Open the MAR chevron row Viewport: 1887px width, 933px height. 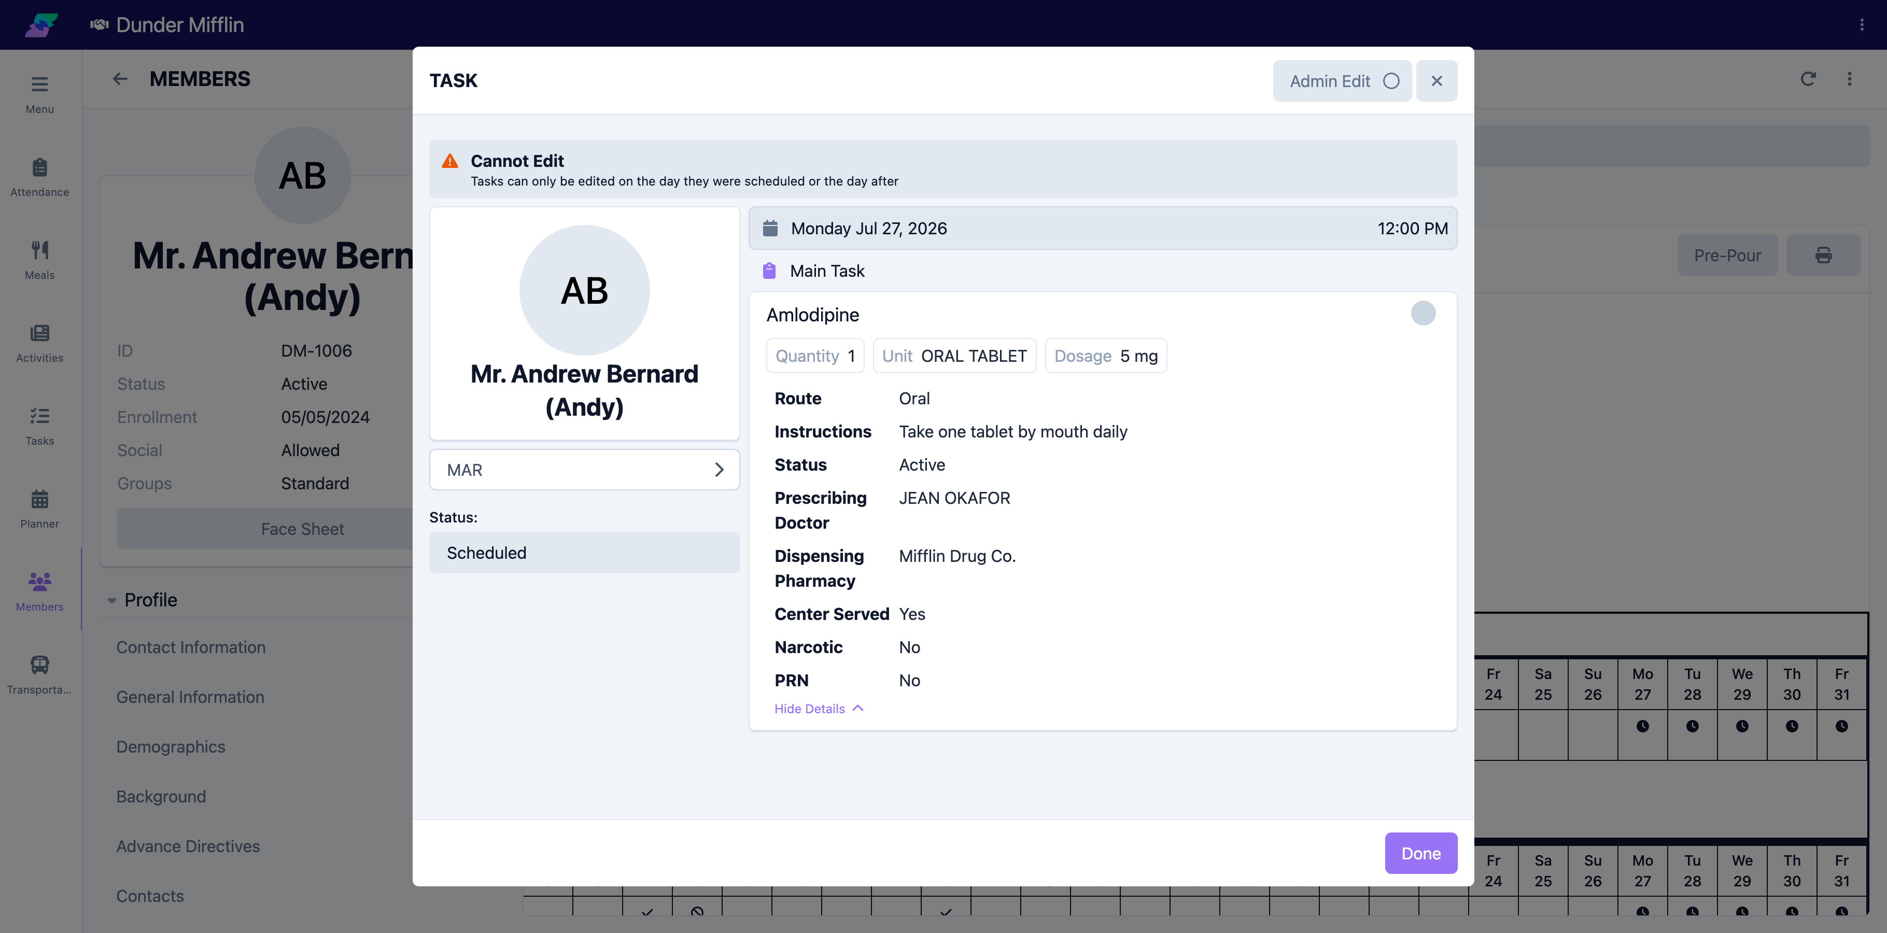point(584,470)
